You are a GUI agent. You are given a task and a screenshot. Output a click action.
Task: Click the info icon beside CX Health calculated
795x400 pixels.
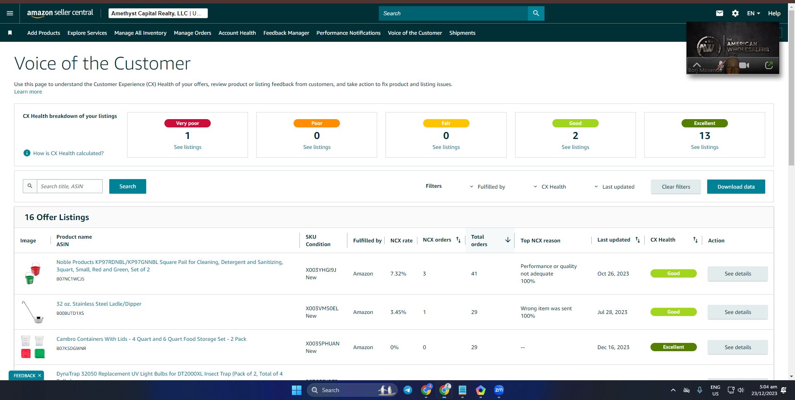[27, 153]
